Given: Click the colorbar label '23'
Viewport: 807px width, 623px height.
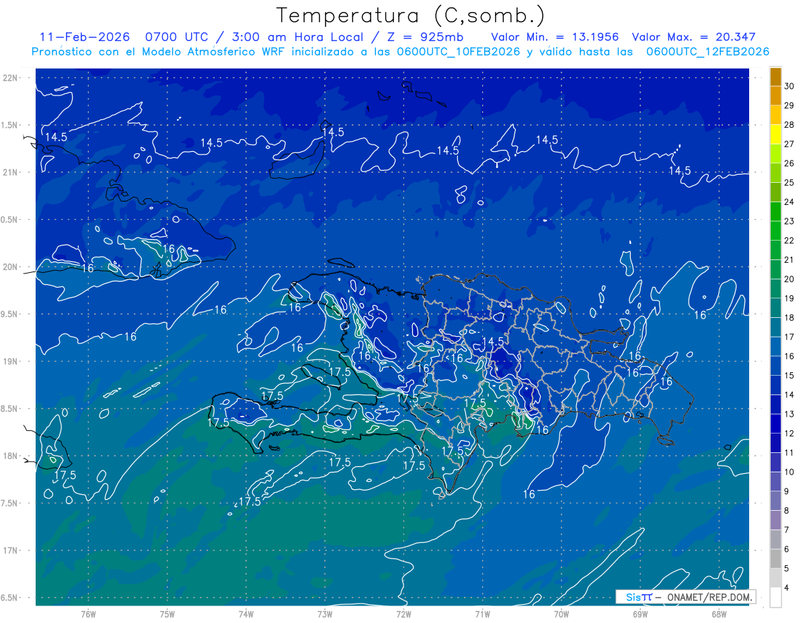Looking at the screenshot, I should coord(790,221).
